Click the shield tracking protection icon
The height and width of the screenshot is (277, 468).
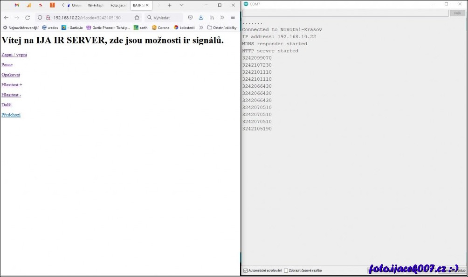point(40,17)
